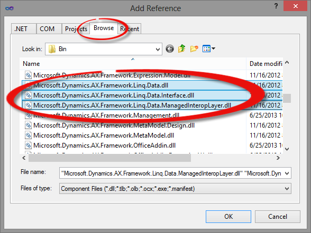Click the 6/25/2013 date of OfficeAddin.dll

[266, 145]
